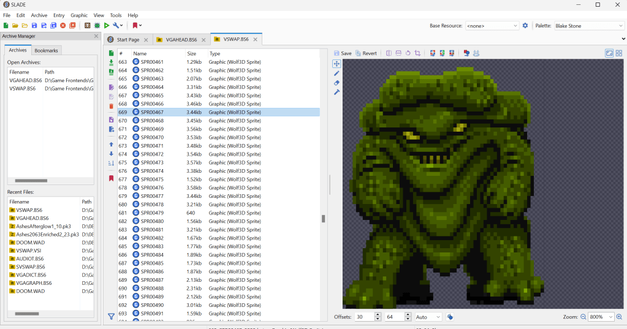Expand the Blake Stone palette dropdown

pos(588,26)
